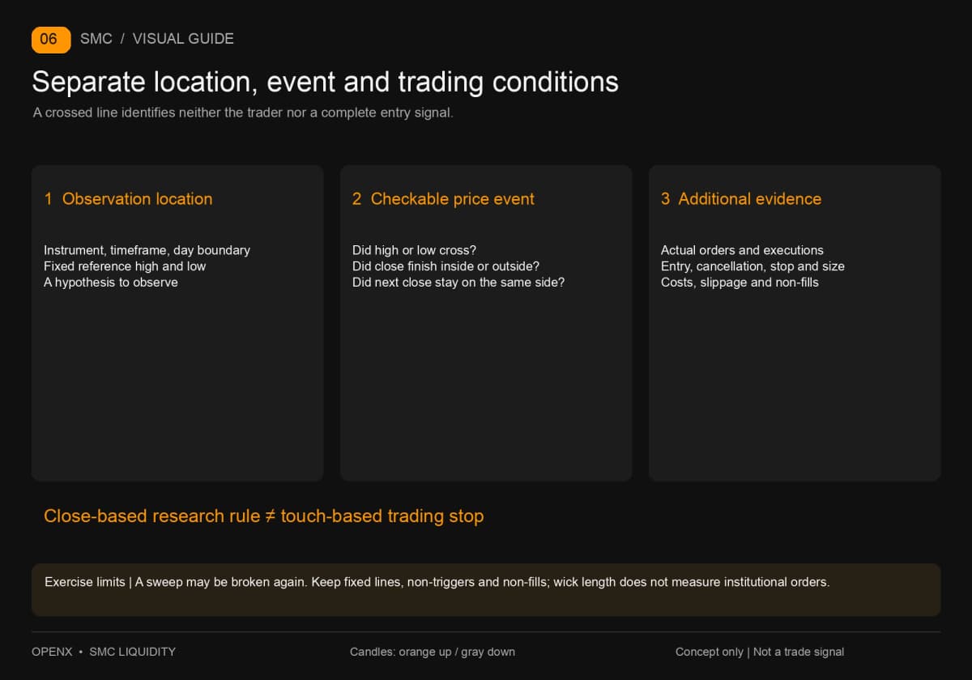
Task: Click footer 'Candles: orange up / gray down'
Action: [433, 652]
